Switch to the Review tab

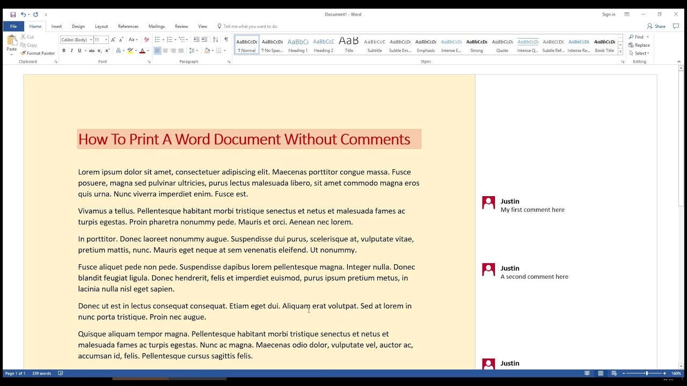181,26
